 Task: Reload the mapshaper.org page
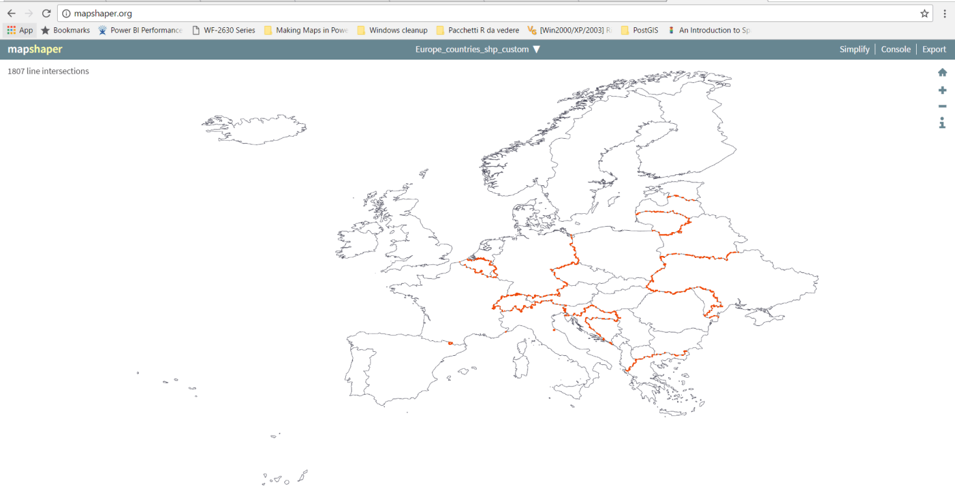[x=45, y=13]
